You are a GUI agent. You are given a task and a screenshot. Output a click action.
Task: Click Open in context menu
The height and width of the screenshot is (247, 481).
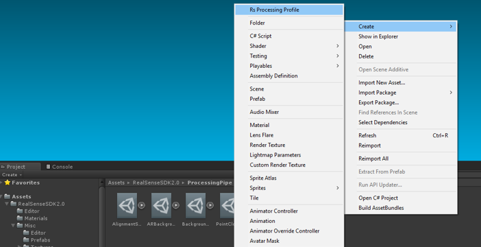[401, 47]
